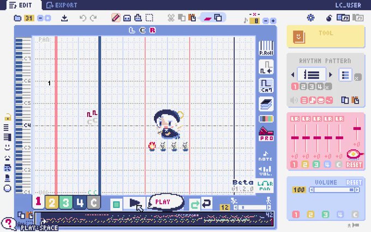
Task: Select track 3 tab
Action: click(x=65, y=203)
